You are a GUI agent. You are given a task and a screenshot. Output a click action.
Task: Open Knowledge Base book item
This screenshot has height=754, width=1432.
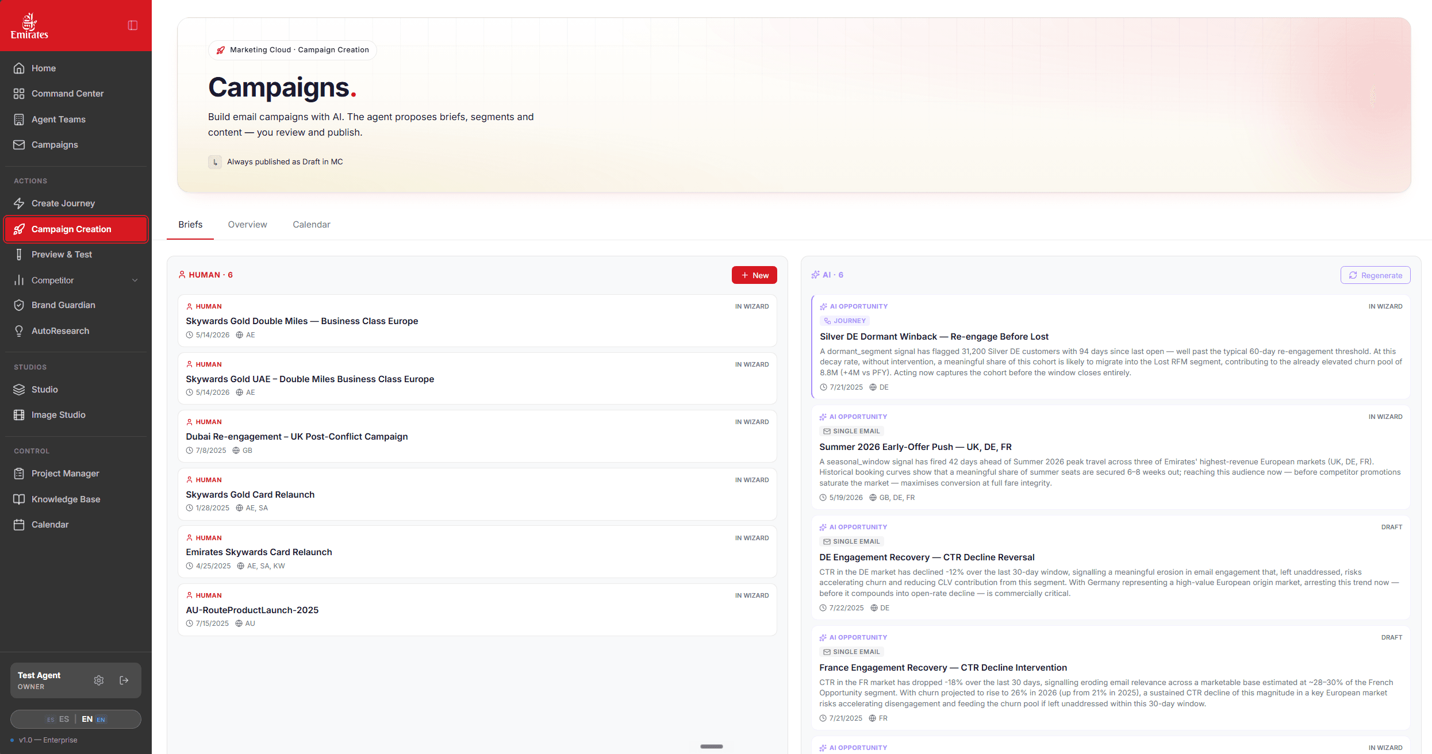[x=76, y=499]
